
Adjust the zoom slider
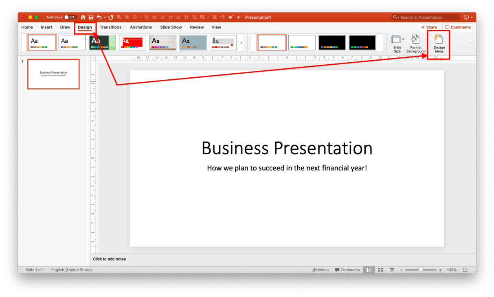420,269
